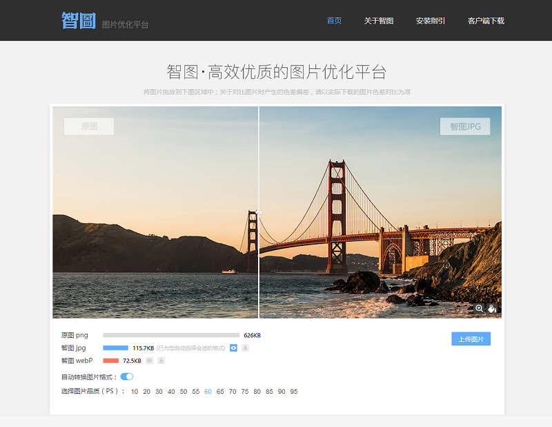Preview the 智图 webP result with eye icon
This screenshot has width=552, height=427.
click(x=149, y=360)
